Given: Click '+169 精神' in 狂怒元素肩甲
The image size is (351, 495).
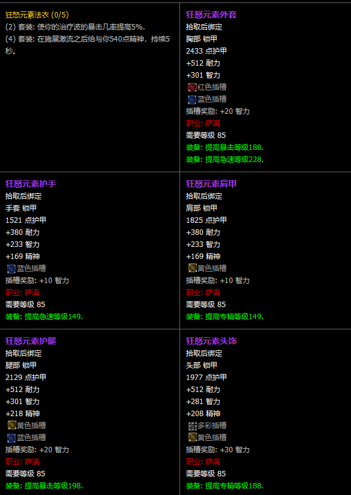Looking at the screenshot, I should coord(203,257).
